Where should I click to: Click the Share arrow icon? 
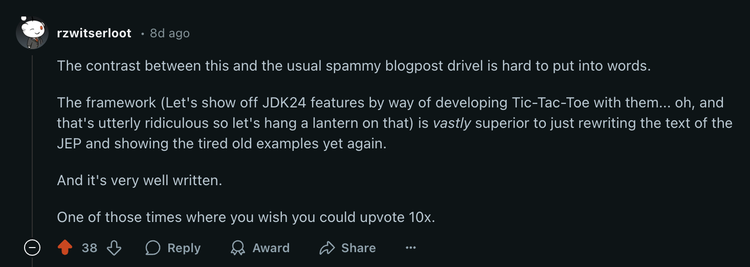coord(326,248)
